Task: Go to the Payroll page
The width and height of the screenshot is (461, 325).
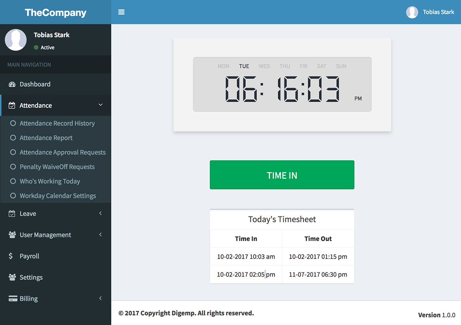Action: pos(55,256)
